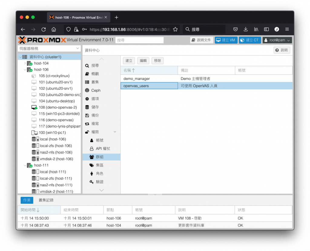Open 複寫 replication menu item
Screen dimensions: 310x251
(x=101, y=124)
